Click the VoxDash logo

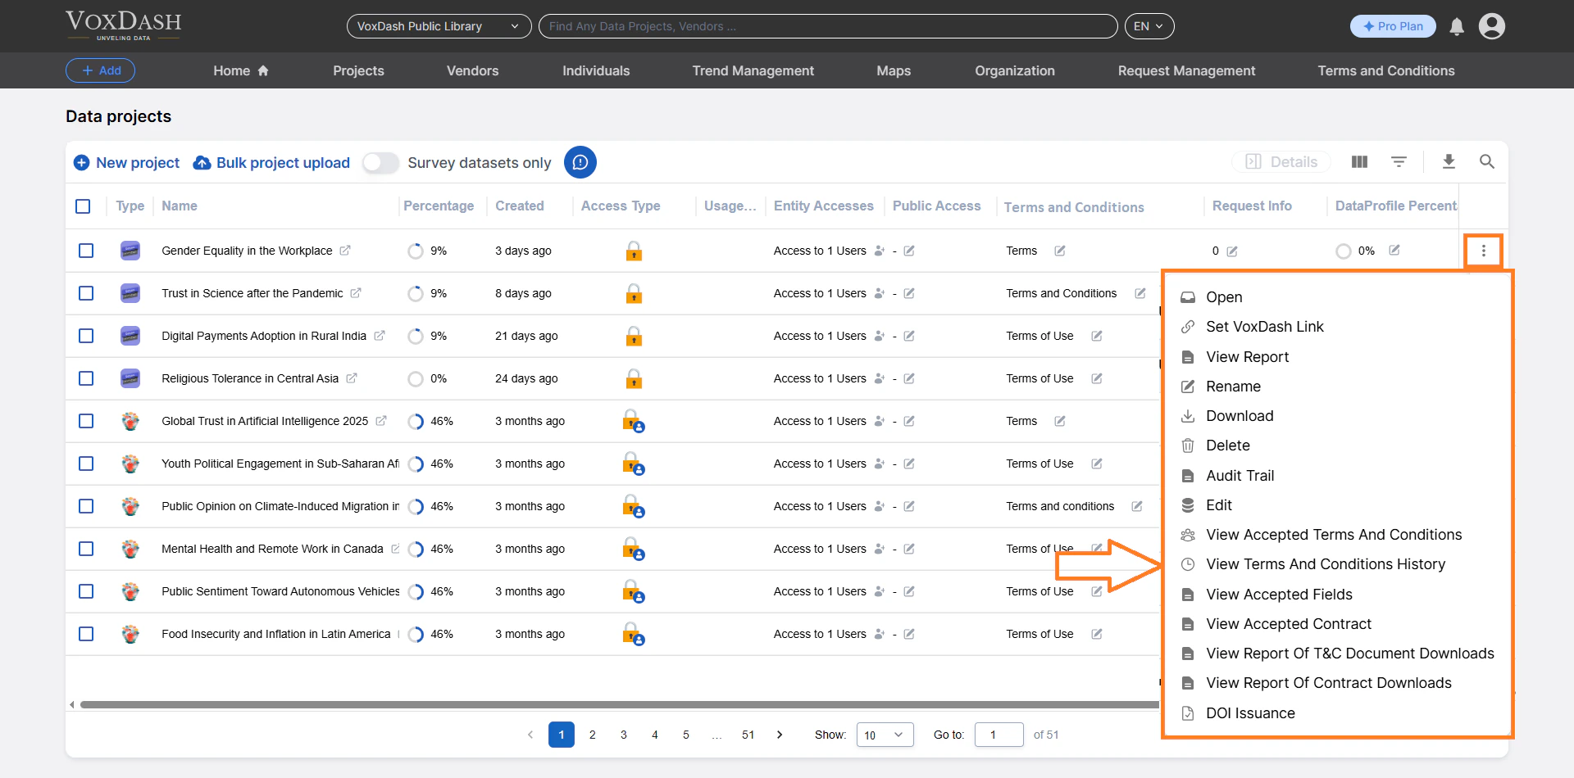(x=124, y=25)
